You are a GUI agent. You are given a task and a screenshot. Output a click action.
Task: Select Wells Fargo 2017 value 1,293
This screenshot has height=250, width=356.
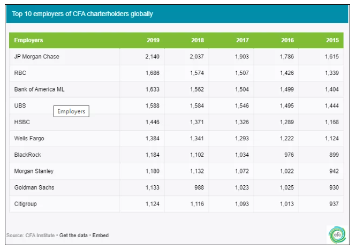pos(242,138)
